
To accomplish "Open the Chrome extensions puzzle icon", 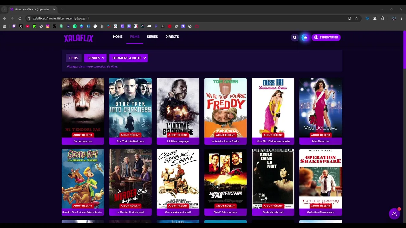I will [383, 18].
